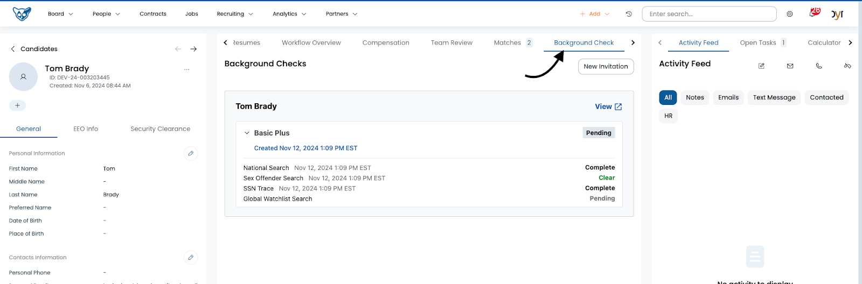Open the history clock icon
The height and width of the screenshot is (284, 862).
click(x=629, y=14)
